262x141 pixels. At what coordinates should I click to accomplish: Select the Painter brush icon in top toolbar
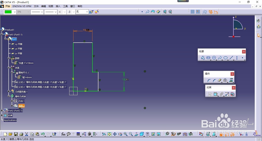pyautogui.click(x=91, y=12)
